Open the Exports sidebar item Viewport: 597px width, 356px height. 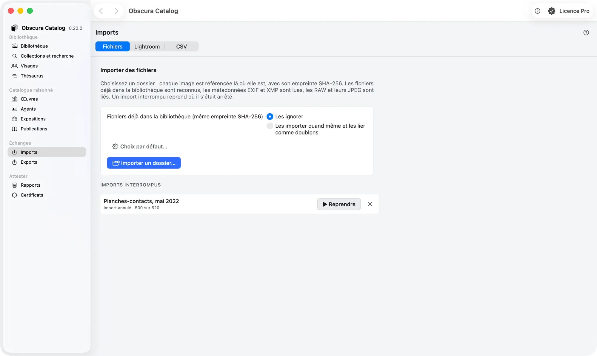[47, 162]
